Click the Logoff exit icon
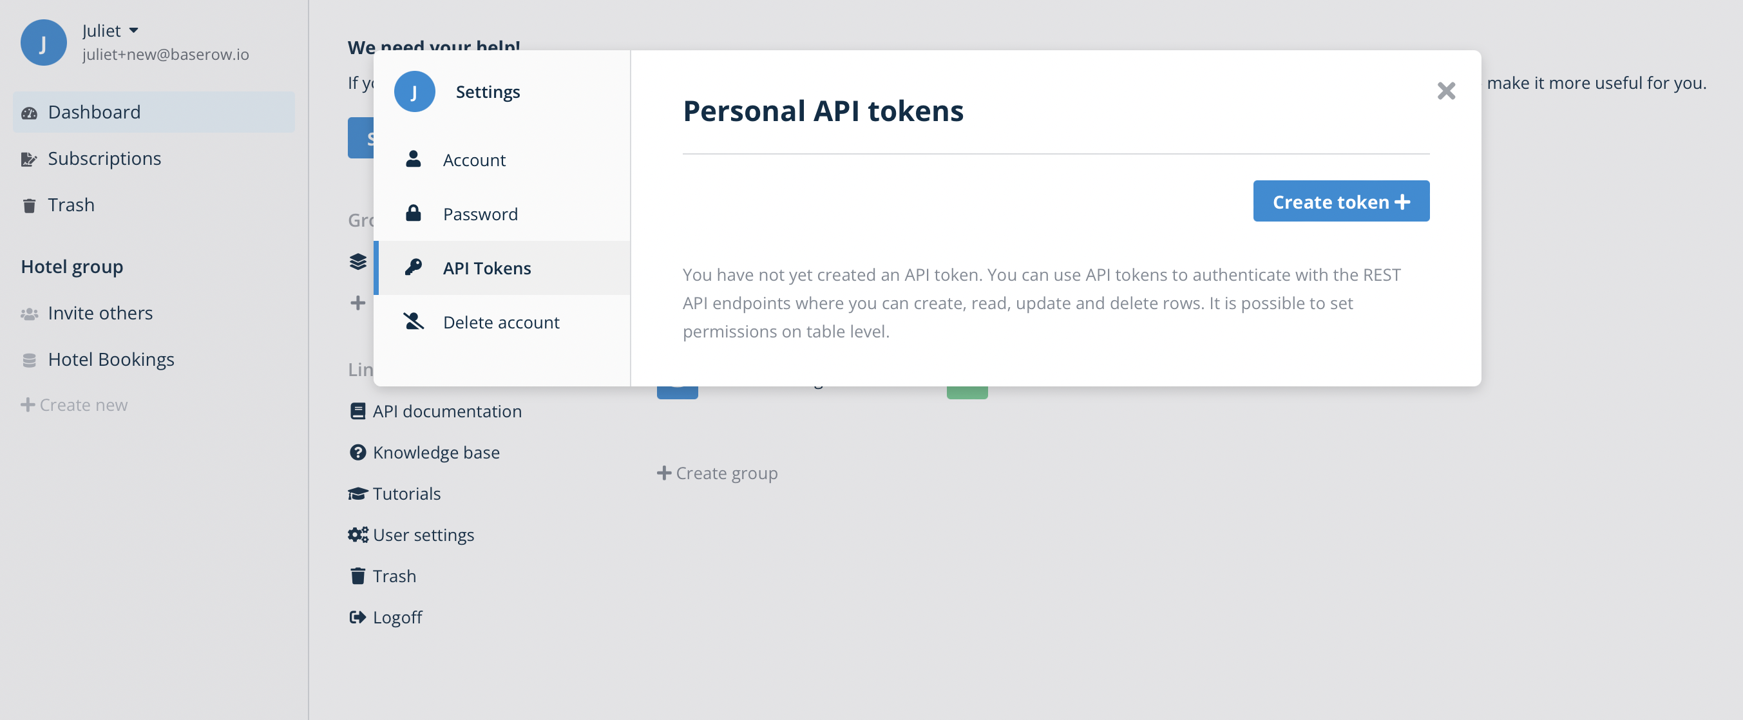The width and height of the screenshot is (1743, 720). [357, 617]
